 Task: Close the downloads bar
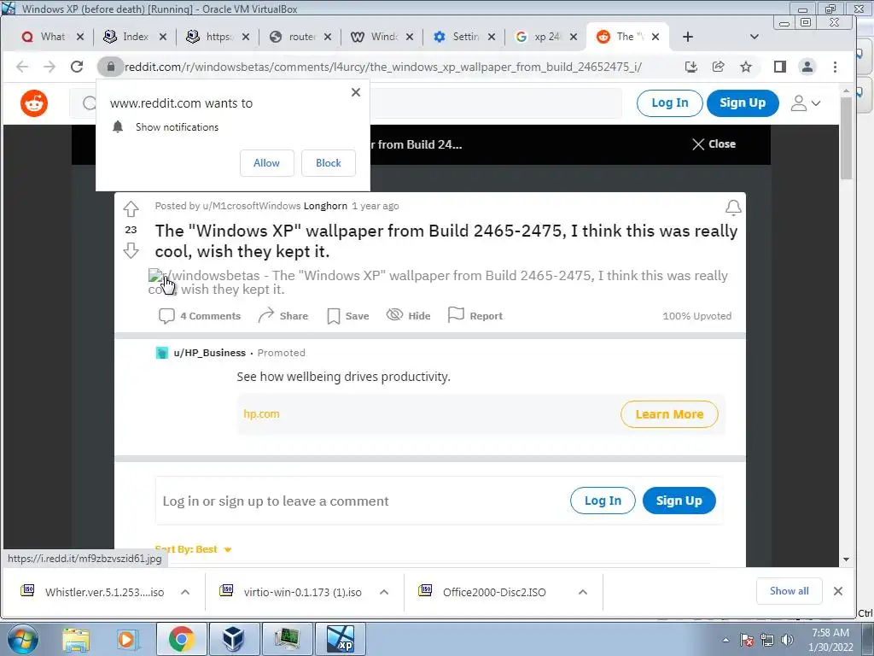838,591
